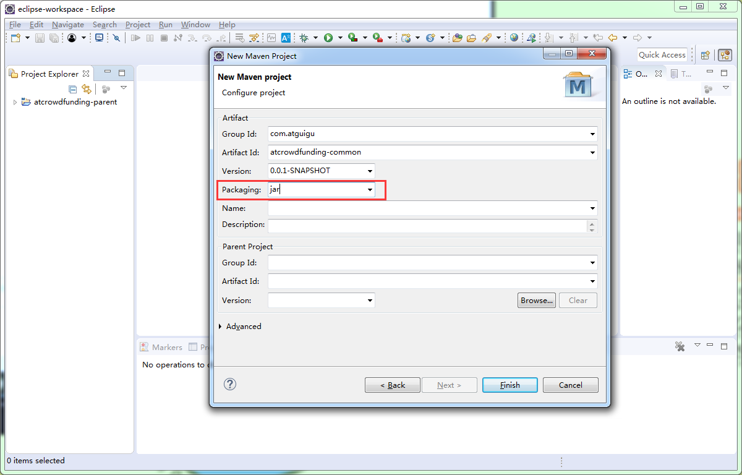Image resolution: width=742 pixels, height=475 pixels.
Task: Click the Open Perspective icon
Action: coord(705,55)
